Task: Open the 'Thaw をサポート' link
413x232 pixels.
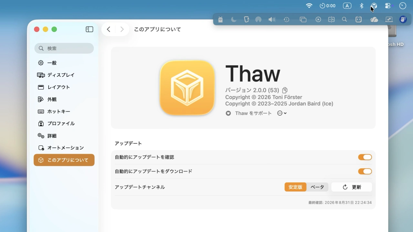Action: click(249, 113)
